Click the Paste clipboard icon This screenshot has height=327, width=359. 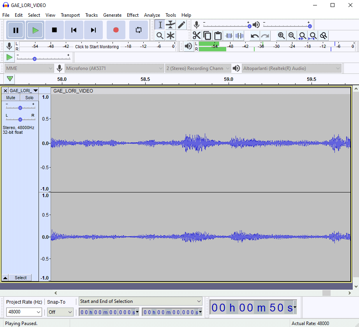pos(218,36)
